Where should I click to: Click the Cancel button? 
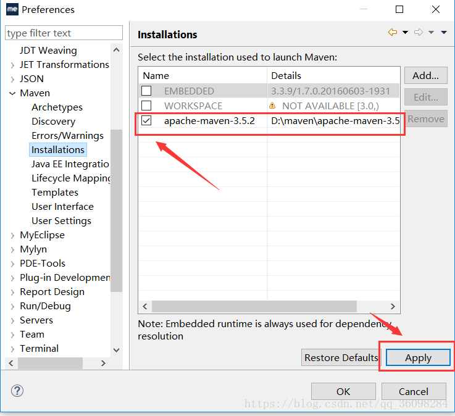(414, 392)
